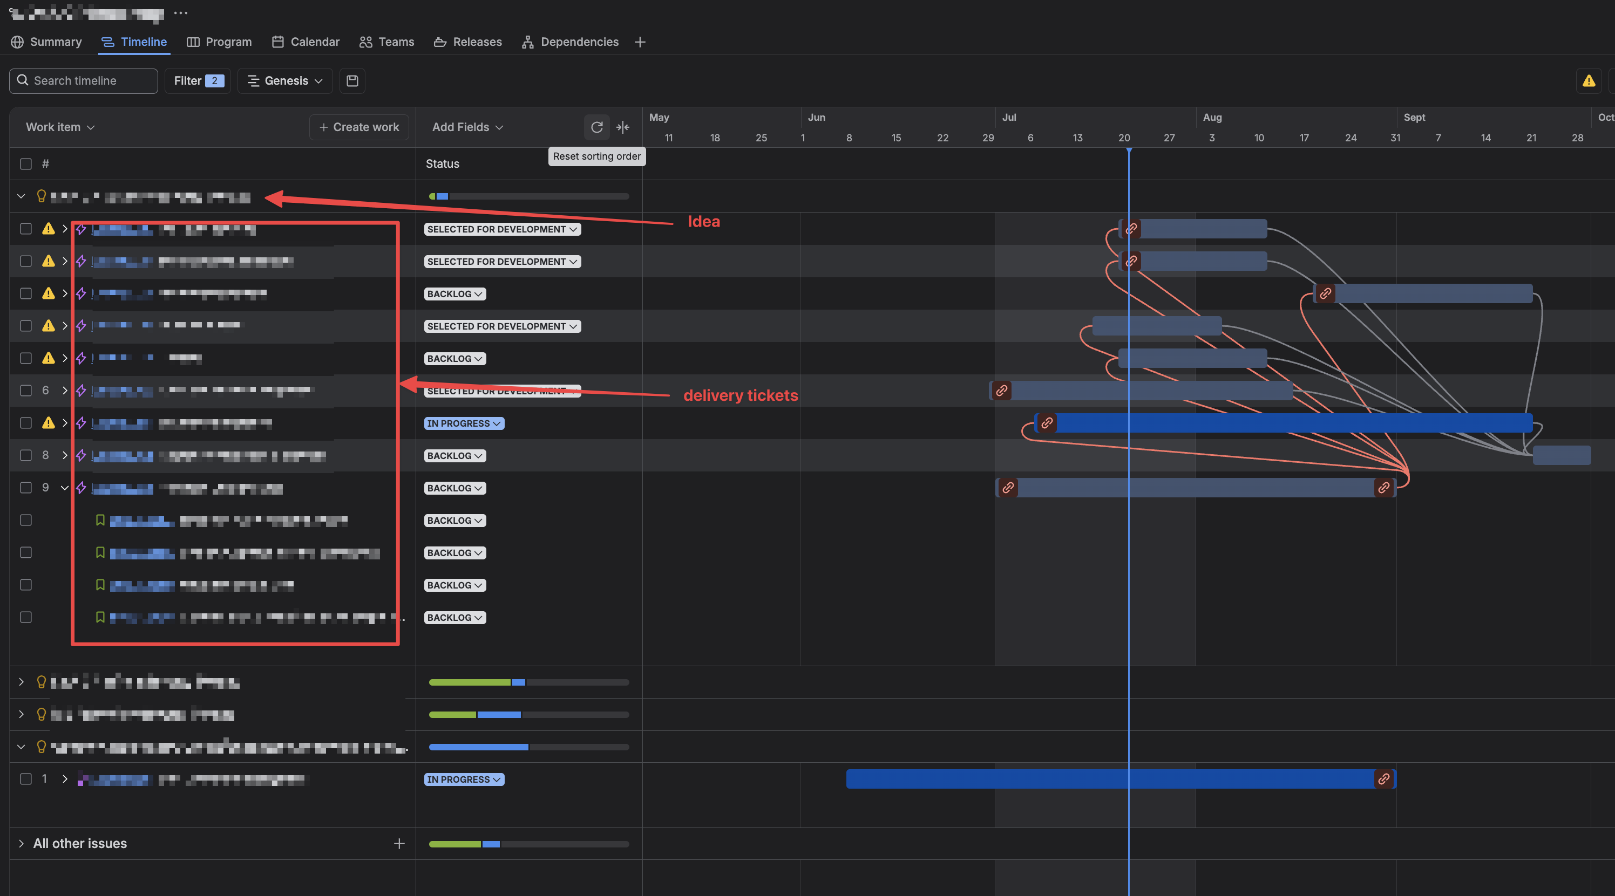The image size is (1615, 896).
Task: Click the Reset sorting order refresh icon
Action: (596, 127)
